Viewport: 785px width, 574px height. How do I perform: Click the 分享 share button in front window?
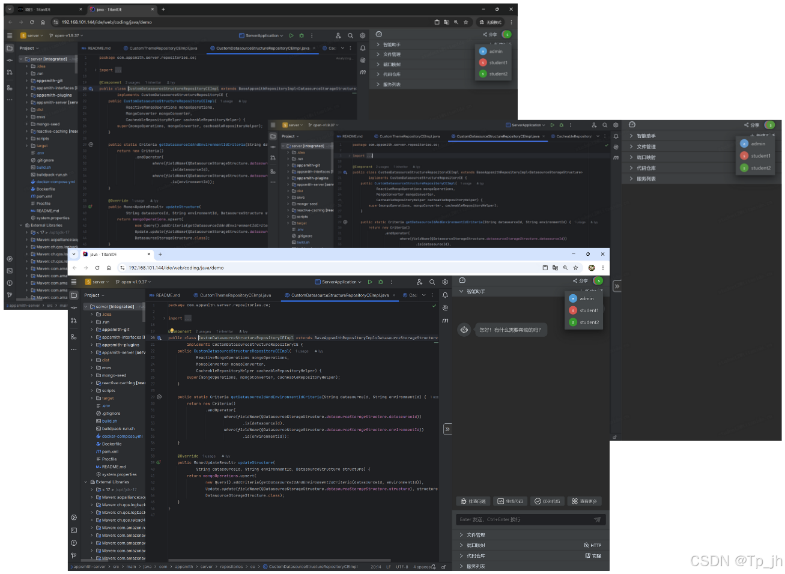[580, 280]
